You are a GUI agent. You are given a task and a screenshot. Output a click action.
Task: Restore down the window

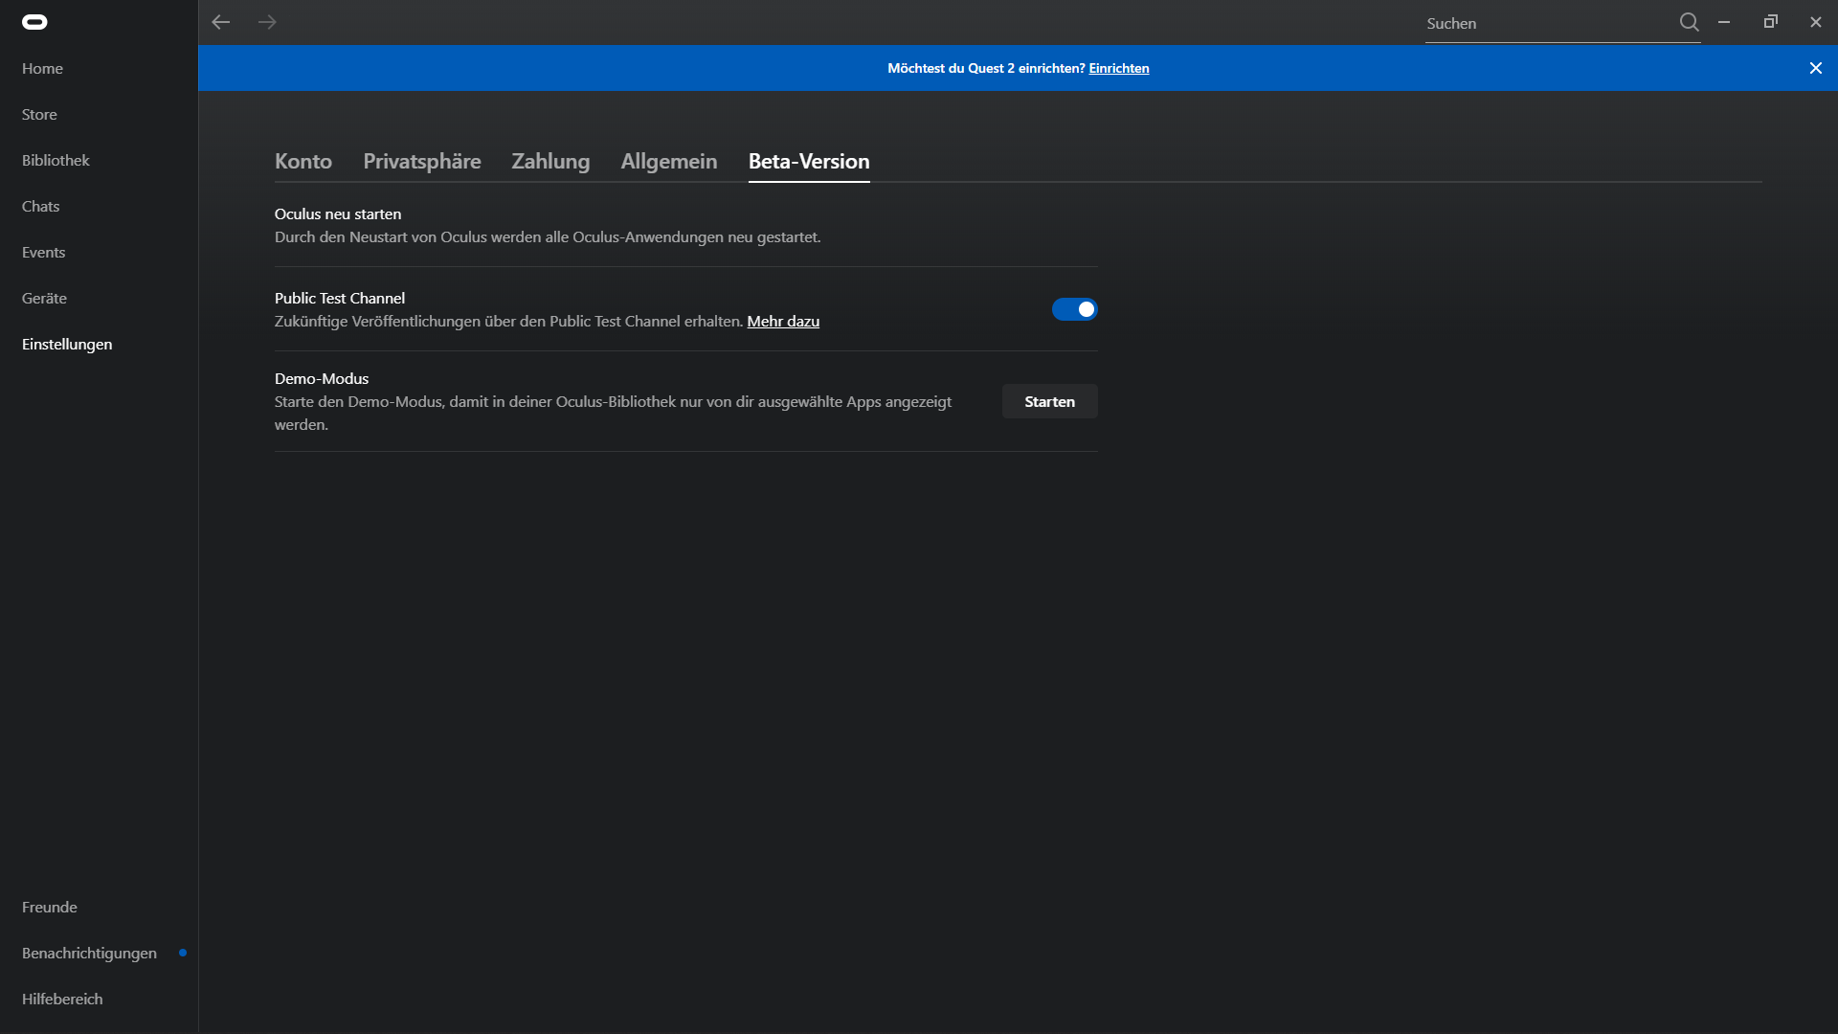pyautogui.click(x=1770, y=22)
